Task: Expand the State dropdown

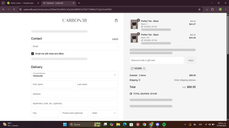Action: point(104,113)
